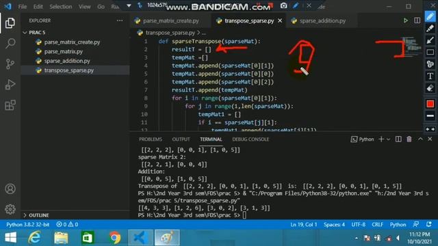Open the Bandicam resolution dropdown arrow

(x=129, y=5)
